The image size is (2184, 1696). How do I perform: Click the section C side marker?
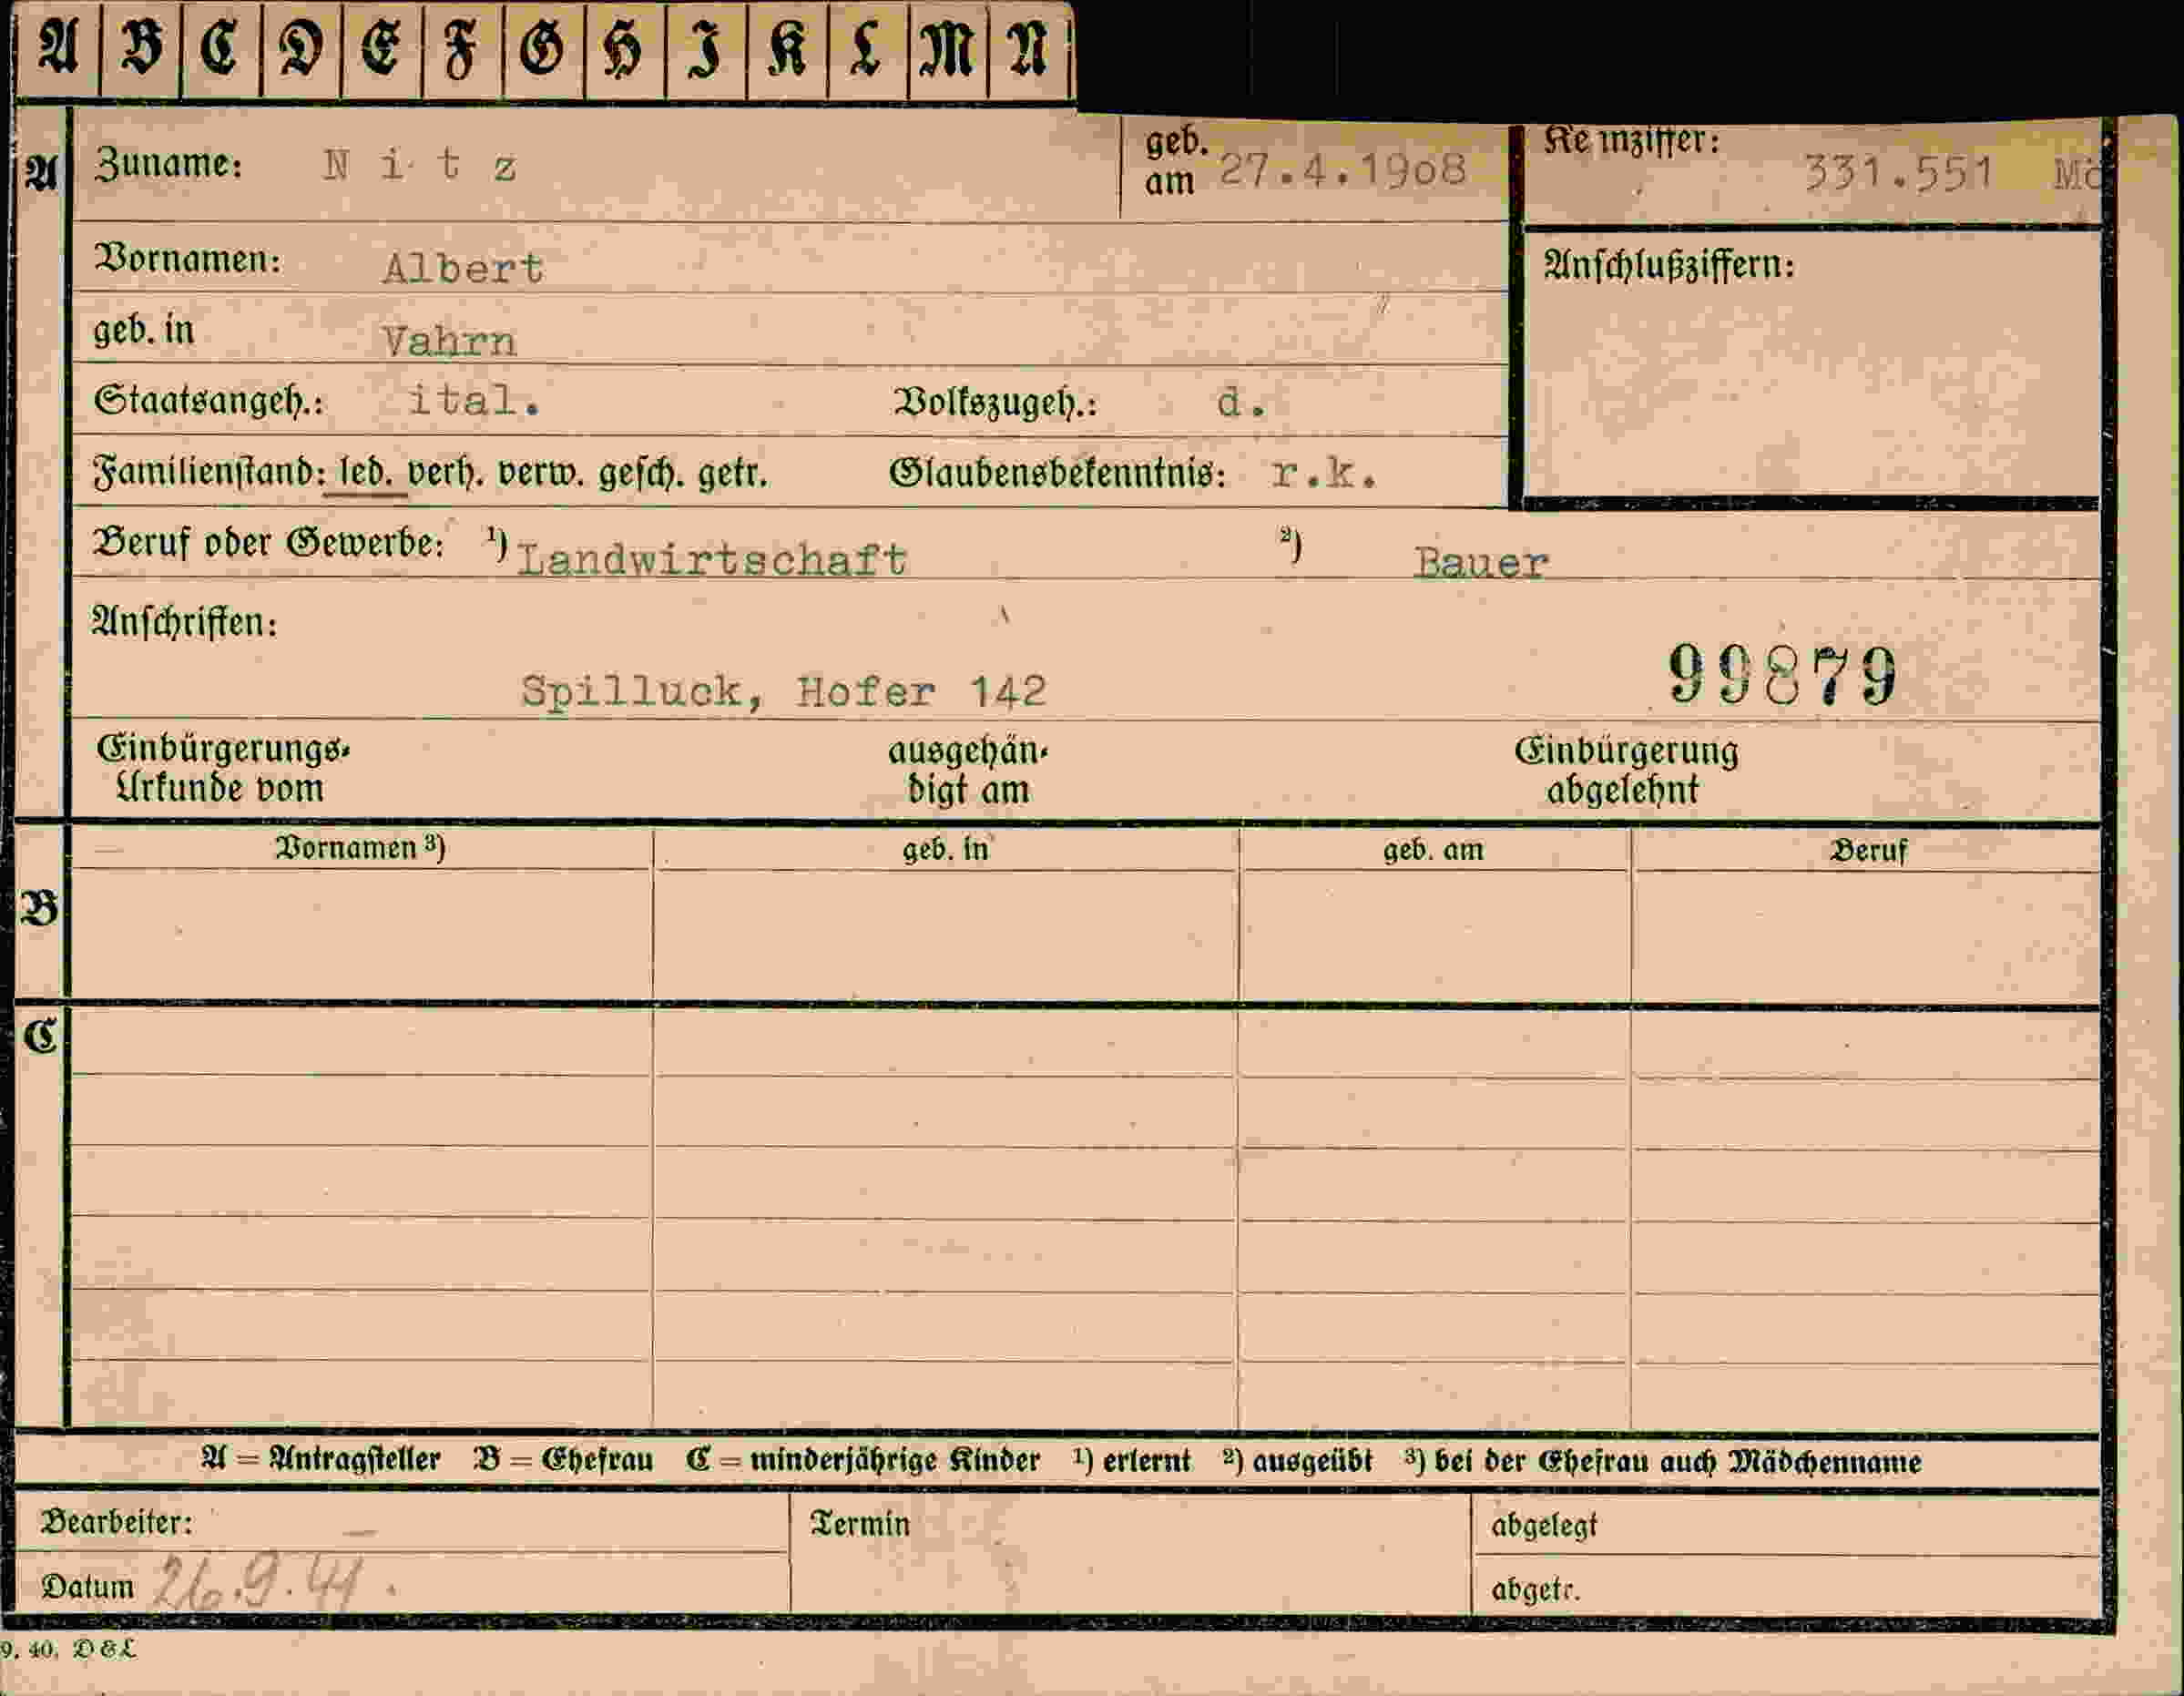41,1037
